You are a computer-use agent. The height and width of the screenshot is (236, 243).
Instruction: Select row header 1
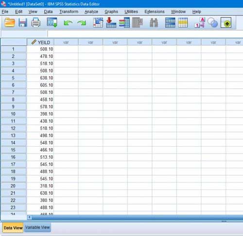click(x=13, y=49)
